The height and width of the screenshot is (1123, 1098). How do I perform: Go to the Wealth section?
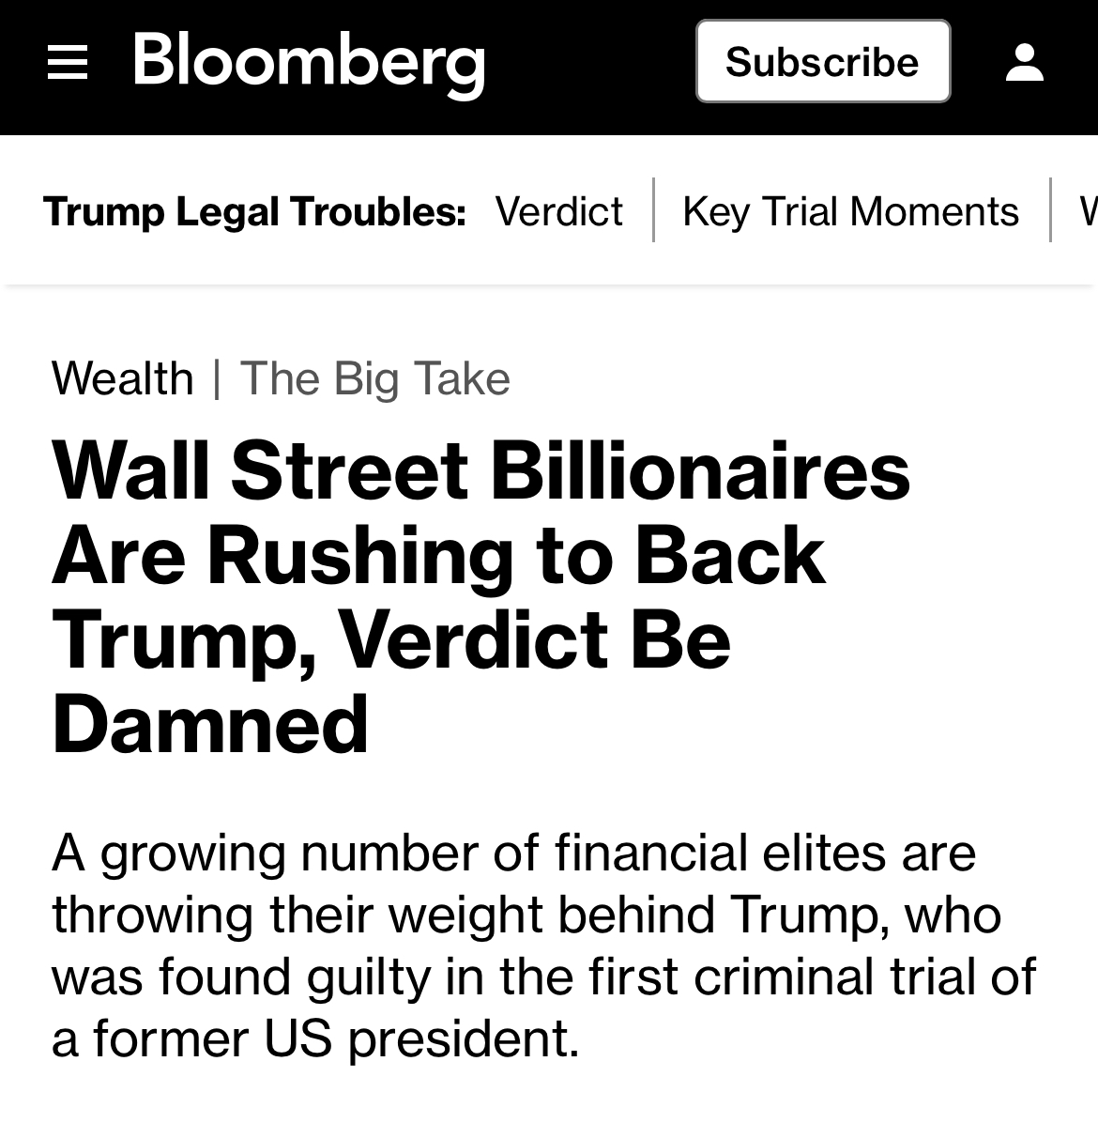(123, 378)
